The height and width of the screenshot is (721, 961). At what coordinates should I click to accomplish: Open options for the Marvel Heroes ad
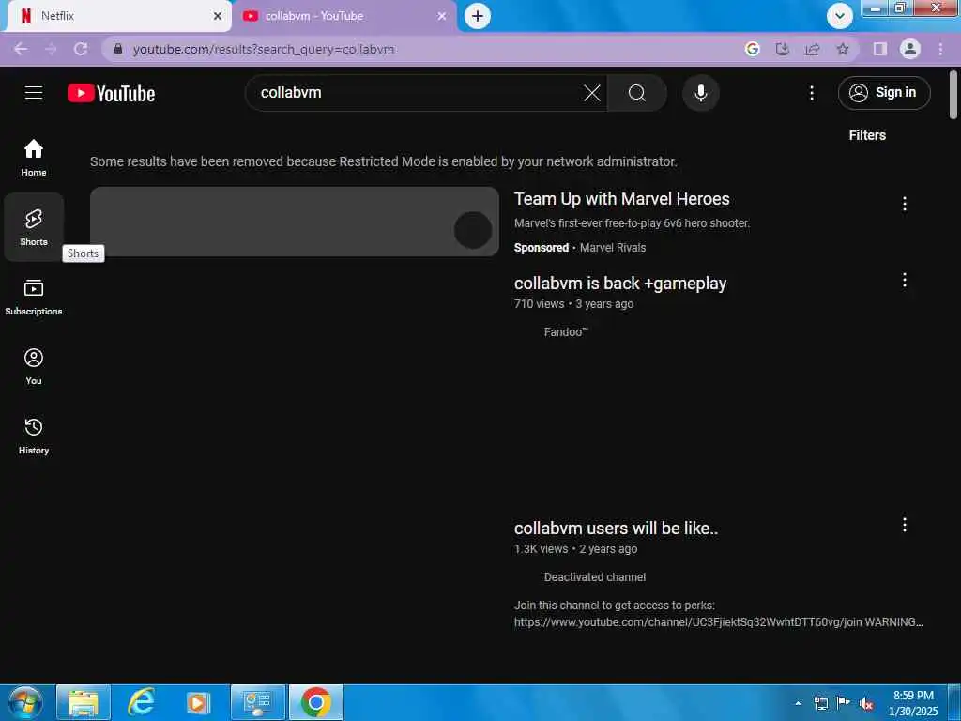[x=904, y=204]
